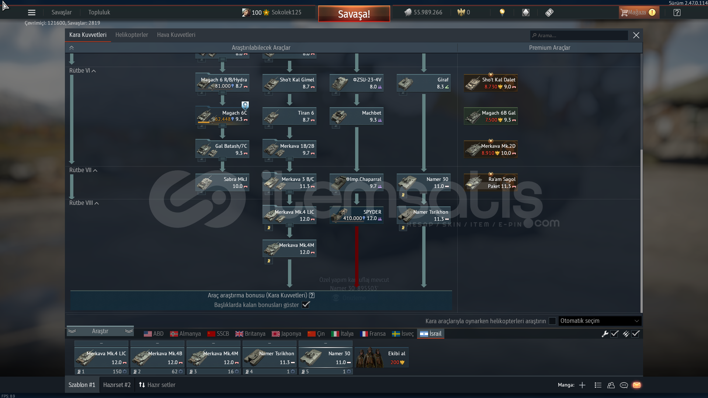Select the SPYDER vehicle card
Image resolution: width=708 pixels, height=398 pixels.
click(x=357, y=215)
